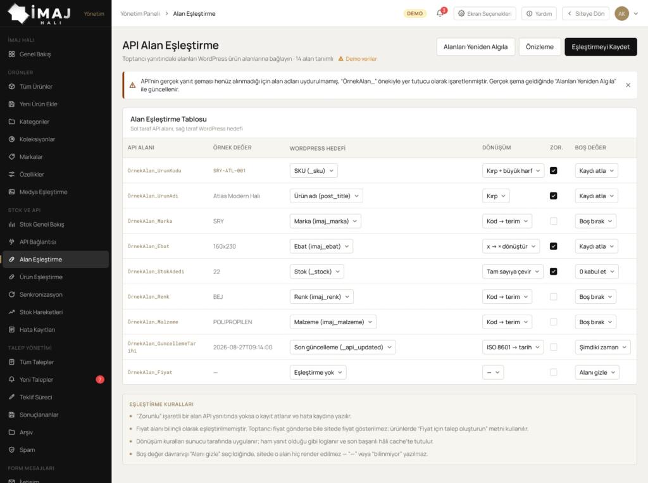Click the İmaj Halı logo
The image size is (648, 483).
[39, 14]
